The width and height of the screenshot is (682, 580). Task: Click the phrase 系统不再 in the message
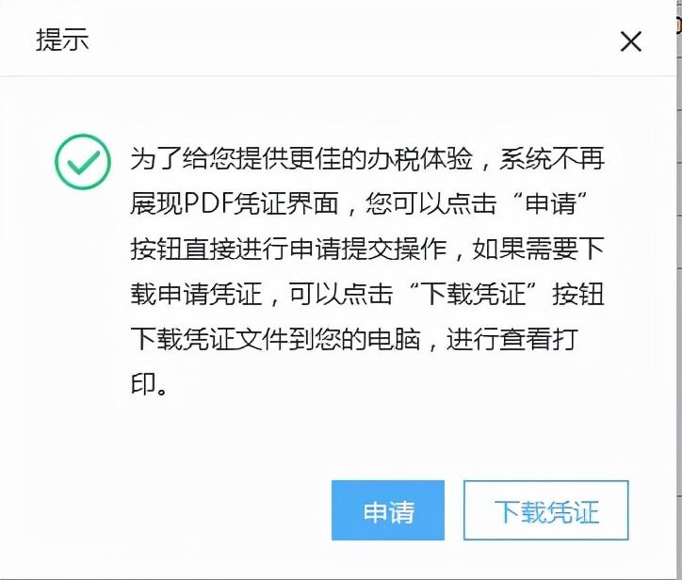point(552,159)
